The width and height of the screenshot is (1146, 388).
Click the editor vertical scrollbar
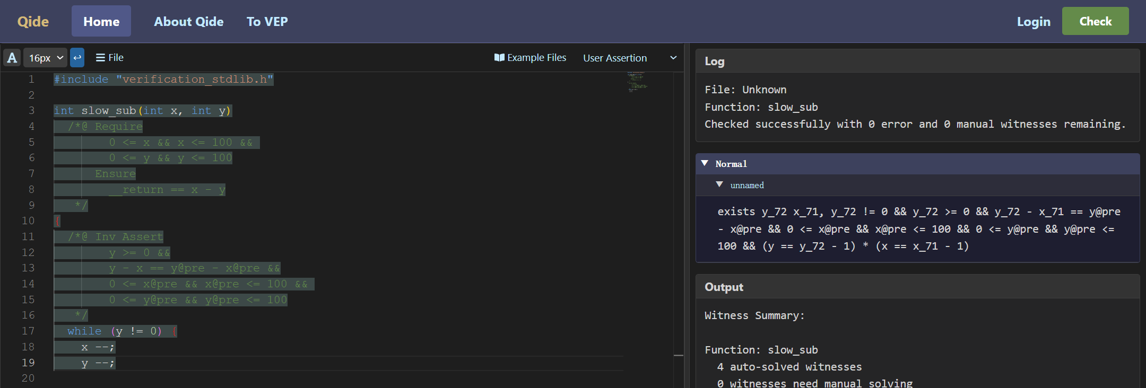(x=679, y=230)
